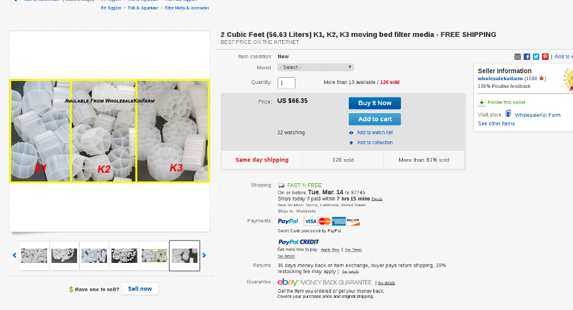Click the previous thumbnails arrow
Viewport: 573px width, 310px height.
point(15,255)
